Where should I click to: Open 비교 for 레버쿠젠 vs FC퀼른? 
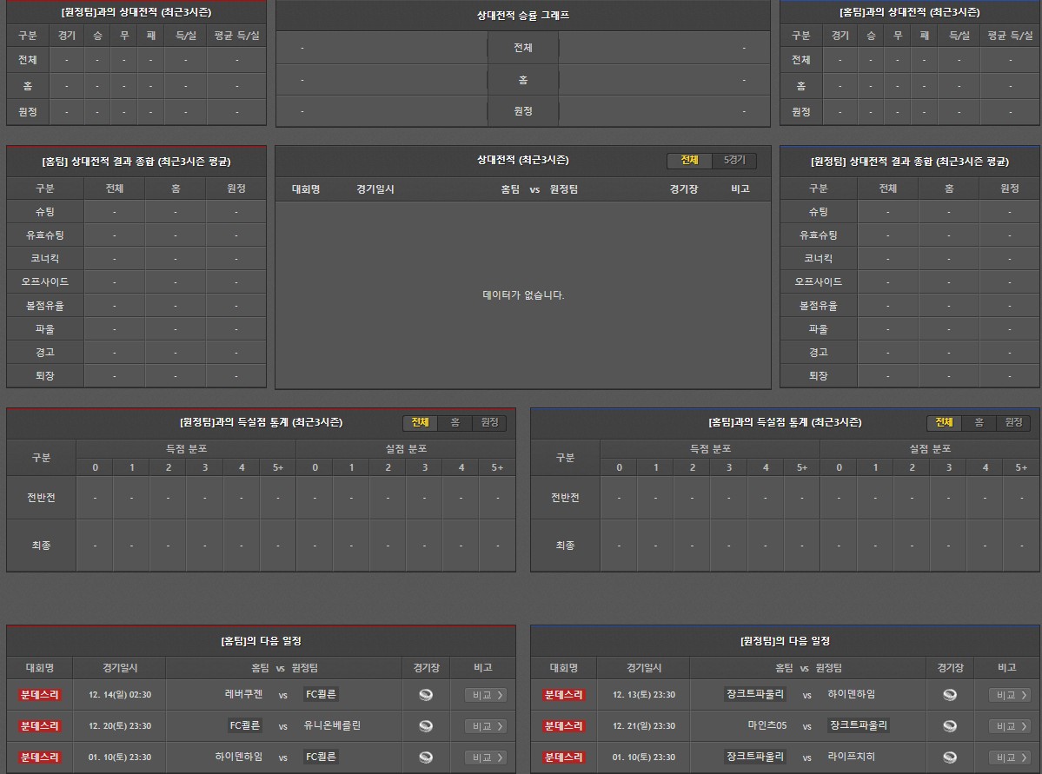coord(485,695)
